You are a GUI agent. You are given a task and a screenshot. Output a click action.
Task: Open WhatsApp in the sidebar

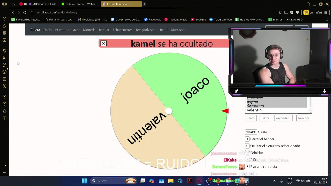pos(4,72)
